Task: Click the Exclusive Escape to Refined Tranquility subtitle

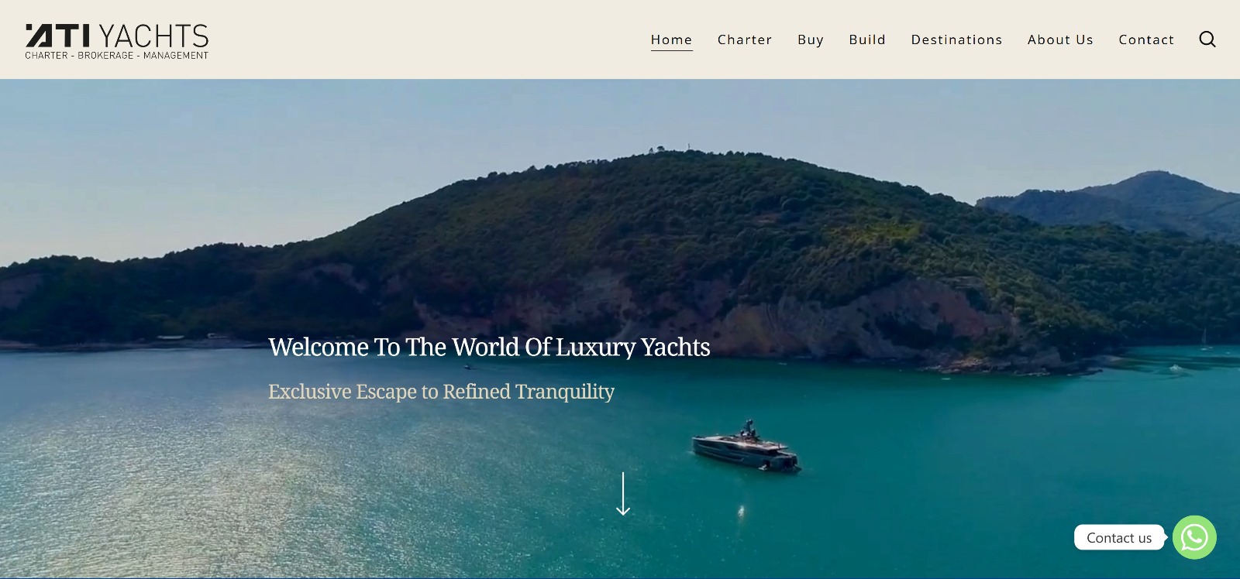Action: point(441,392)
